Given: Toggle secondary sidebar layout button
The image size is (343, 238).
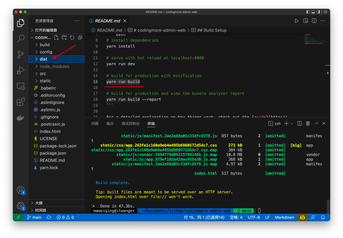Looking at the screenshot, I should [318, 12].
